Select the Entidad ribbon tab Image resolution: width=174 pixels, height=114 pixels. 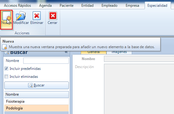[87, 6]
